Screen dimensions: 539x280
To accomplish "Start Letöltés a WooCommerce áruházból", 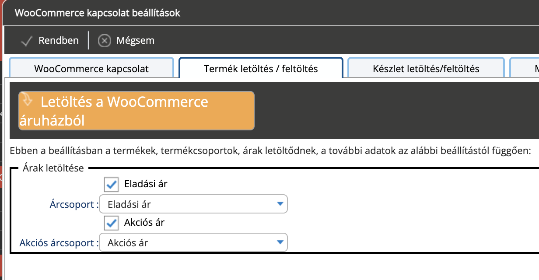I will click(136, 111).
